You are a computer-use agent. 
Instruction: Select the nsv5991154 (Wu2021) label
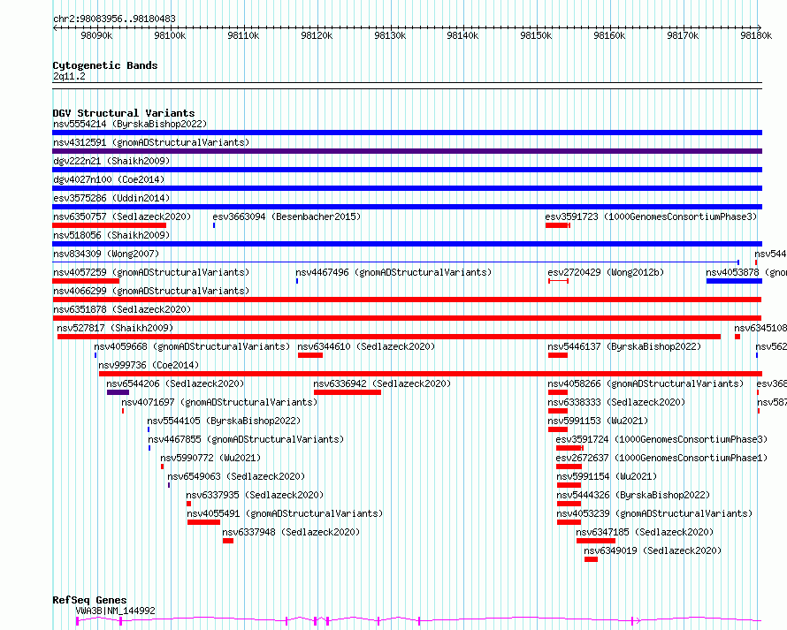point(607,476)
